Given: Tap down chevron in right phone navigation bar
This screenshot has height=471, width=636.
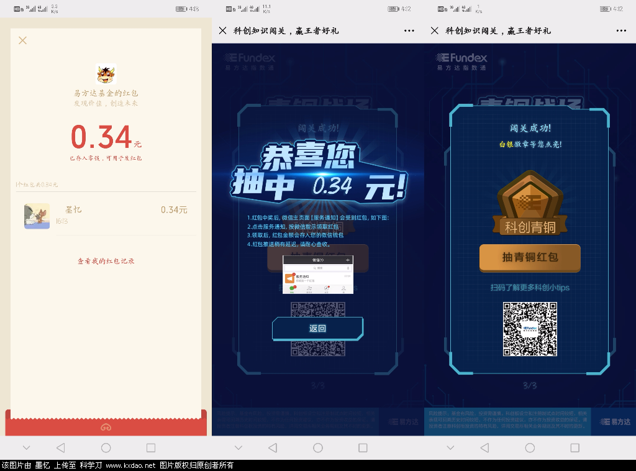Looking at the screenshot, I should coord(451,447).
